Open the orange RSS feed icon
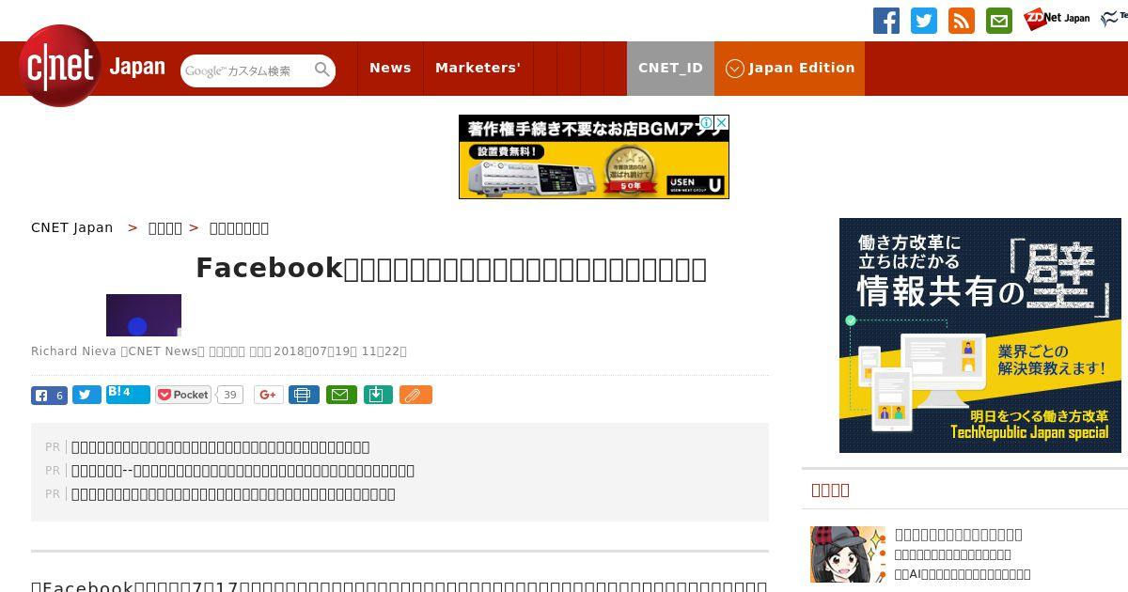Viewport: 1128px width, 592px height. click(962, 21)
